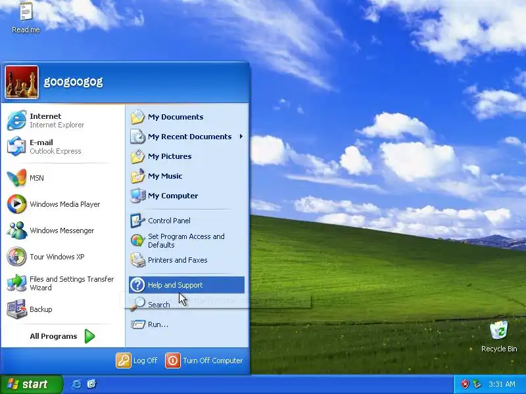Open Printers and Faxes
The image size is (526, 394).
pos(187,260)
